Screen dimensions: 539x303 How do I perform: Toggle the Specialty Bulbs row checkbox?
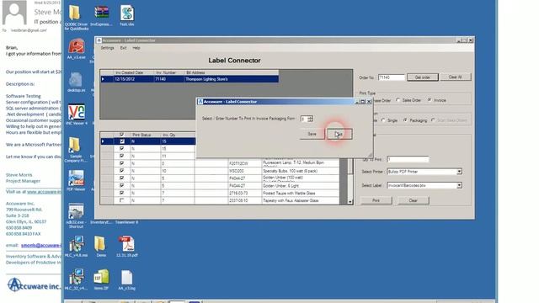pos(121,171)
